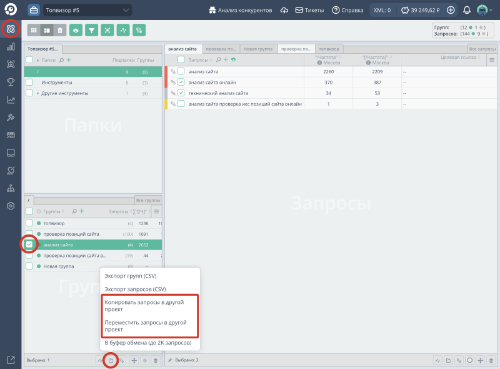Switch to the 'топвизор' queries tab
This screenshot has height=369, width=500.
coord(329,49)
